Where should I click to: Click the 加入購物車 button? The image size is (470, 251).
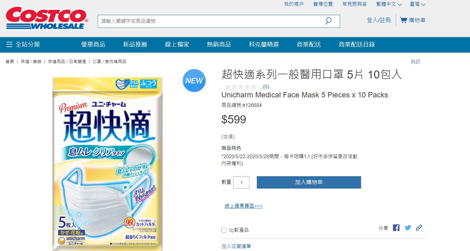(308, 182)
